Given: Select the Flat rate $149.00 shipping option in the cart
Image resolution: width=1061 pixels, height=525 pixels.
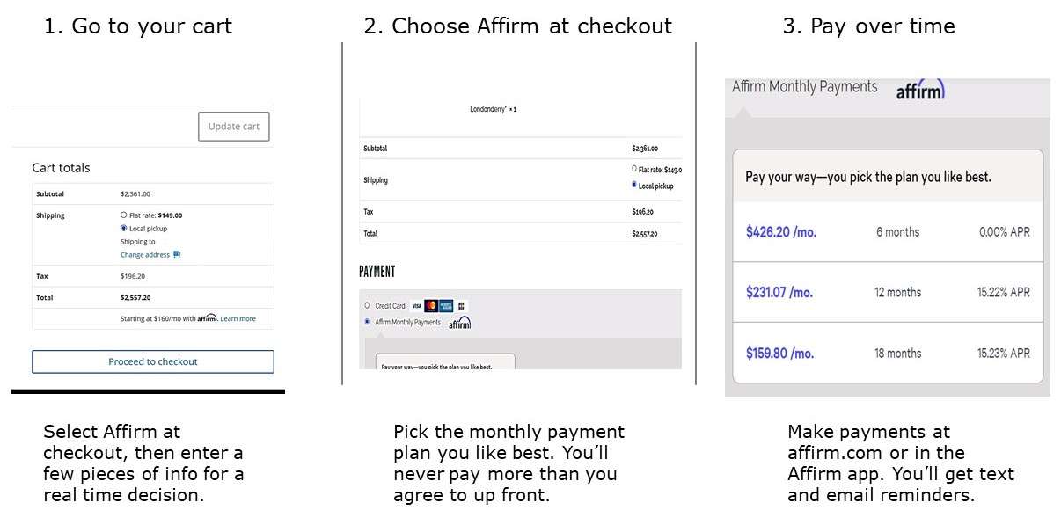Looking at the screenshot, I should (123, 215).
